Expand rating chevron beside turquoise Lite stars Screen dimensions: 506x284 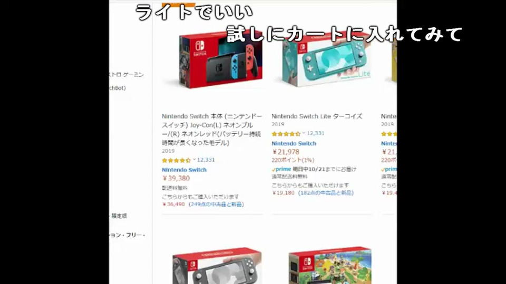pyautogui.click(x=304, y=133)
